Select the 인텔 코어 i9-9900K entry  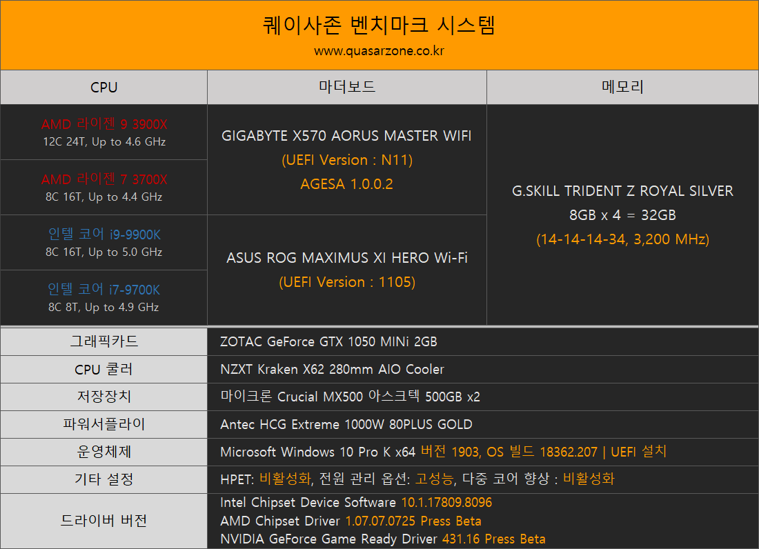[x=104, y=234]
